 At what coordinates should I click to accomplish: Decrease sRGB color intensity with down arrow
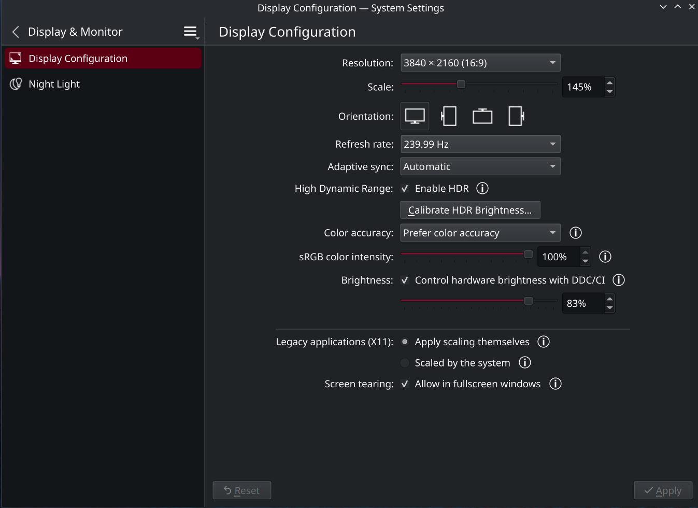click(585, 261)
